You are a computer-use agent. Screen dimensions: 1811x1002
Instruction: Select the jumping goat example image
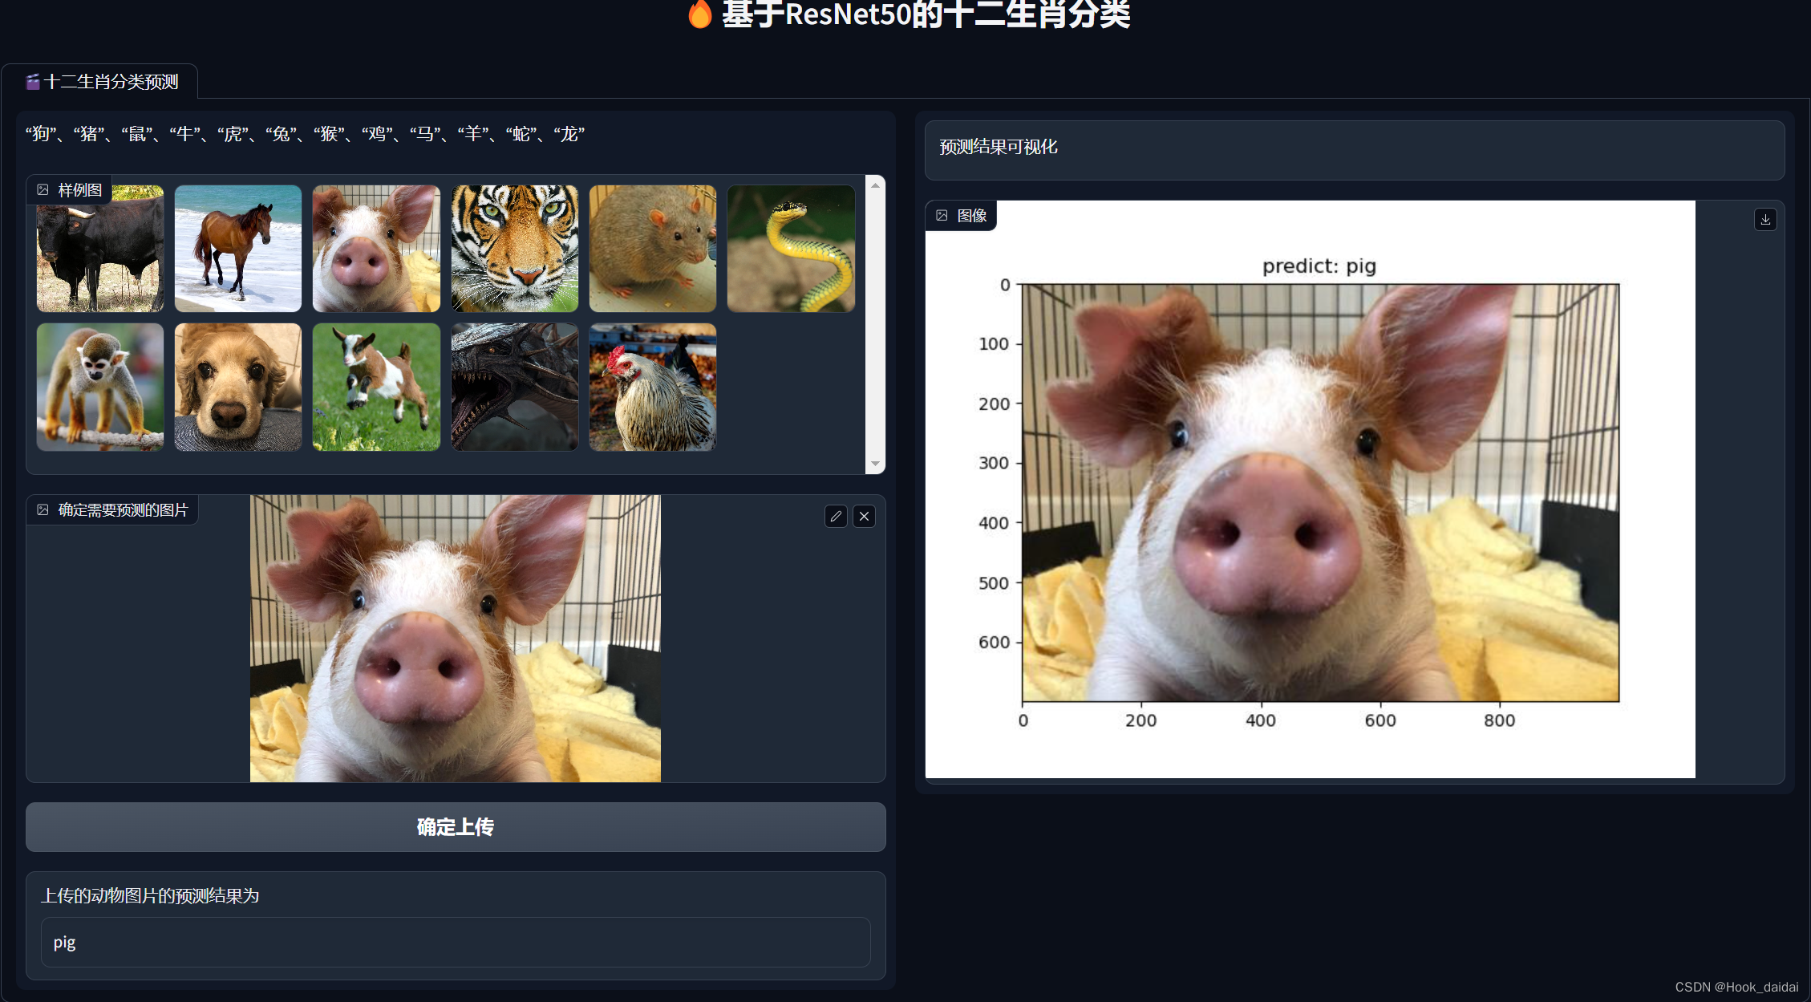(x=376, y=387)
